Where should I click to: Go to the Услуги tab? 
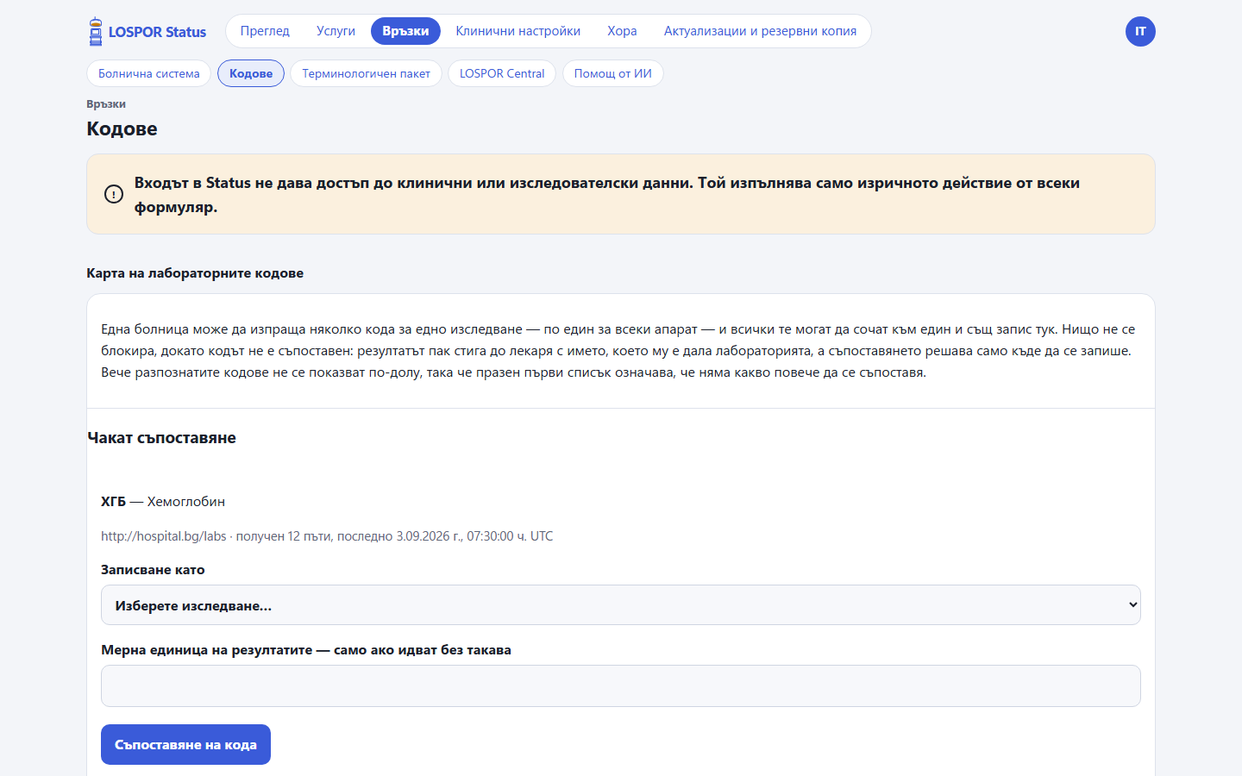coord(336,31)
